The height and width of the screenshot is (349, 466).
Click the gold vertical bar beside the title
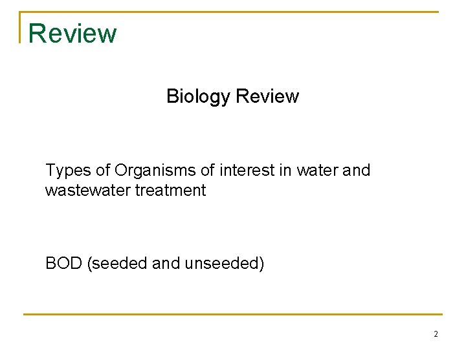click(21, 27)
